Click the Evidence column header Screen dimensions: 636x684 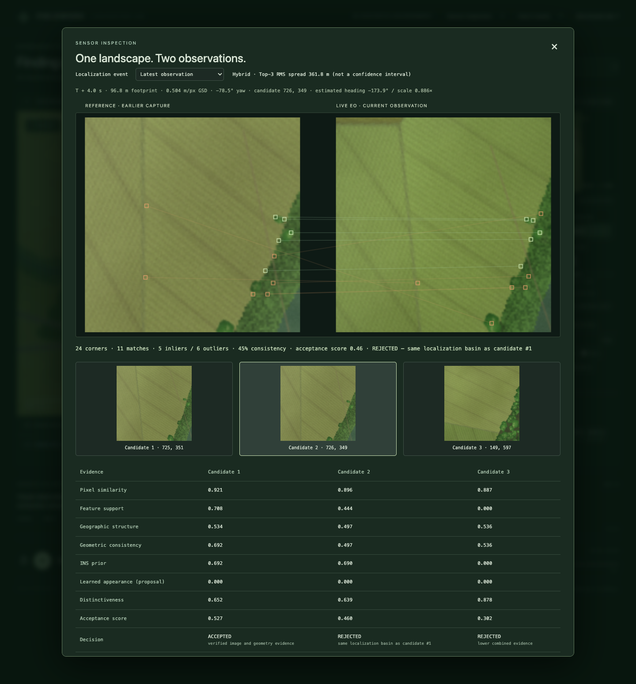tap(91, 472)
